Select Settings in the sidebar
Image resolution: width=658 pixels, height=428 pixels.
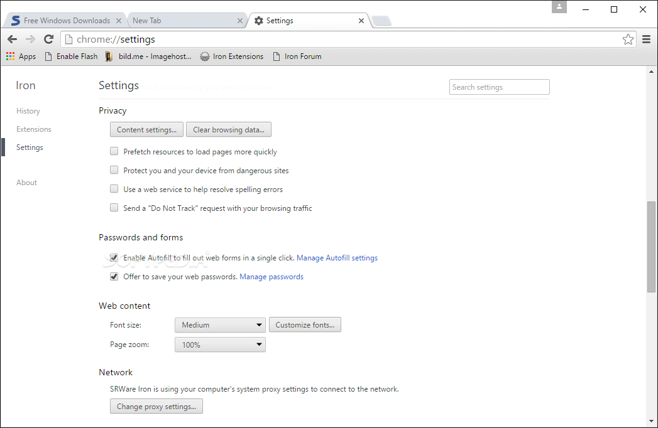tap(30, 147)
